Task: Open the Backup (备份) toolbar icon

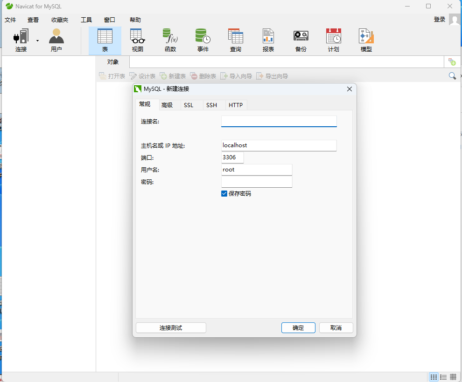Action: [x=301, y=40]
